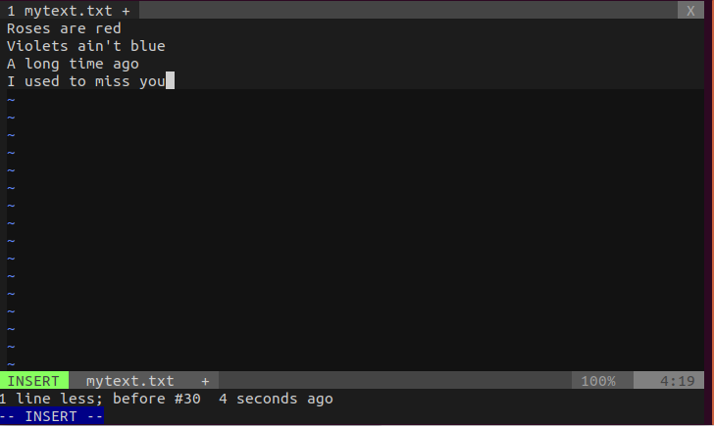Click the plus sign in the tab label
This screenshot has width=714, height=426.
tap(126, 11)
